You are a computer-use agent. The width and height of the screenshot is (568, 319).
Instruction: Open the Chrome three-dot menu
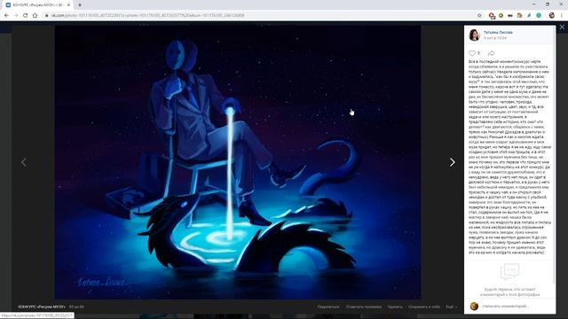coord(562,16)
